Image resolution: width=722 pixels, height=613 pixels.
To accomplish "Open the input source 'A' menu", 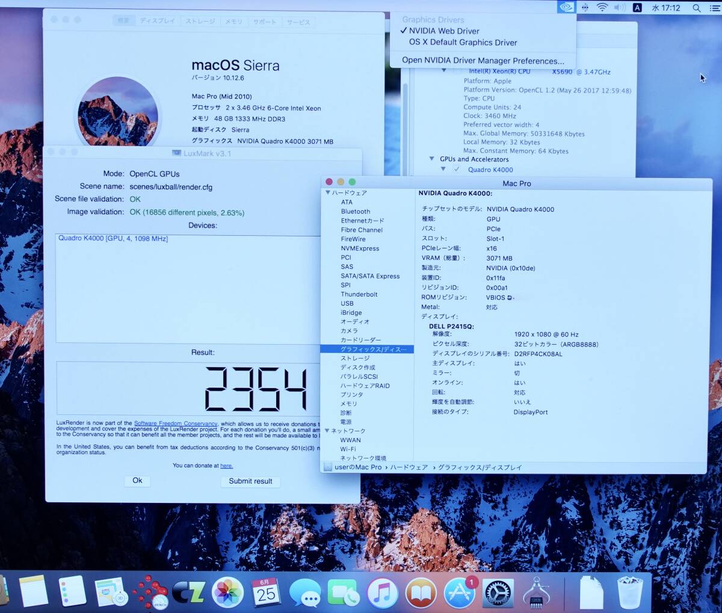I will pyautogui.click(x=638, y=7).
